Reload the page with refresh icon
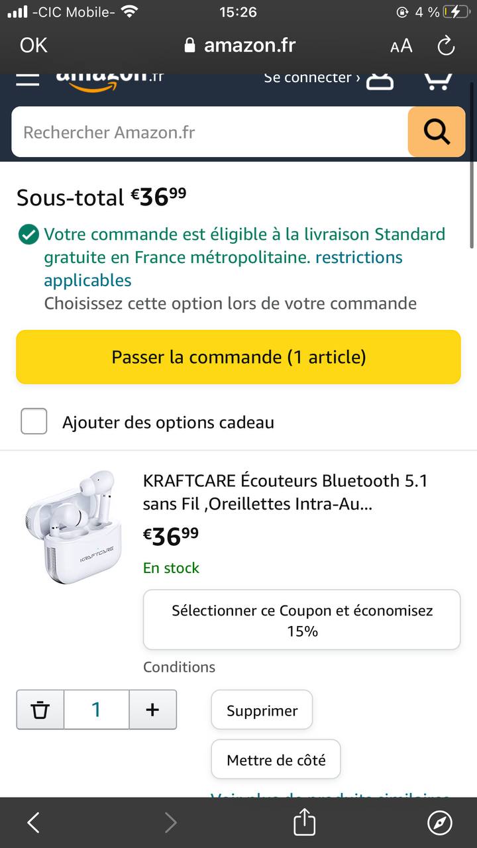Viewport: 477px width, 848px height. click(x=446, y=46)
